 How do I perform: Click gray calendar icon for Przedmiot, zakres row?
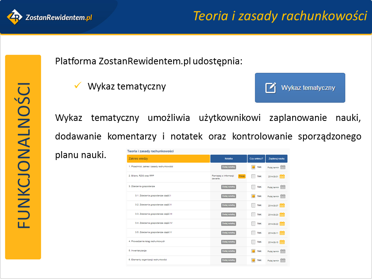[x=282, y=167]
